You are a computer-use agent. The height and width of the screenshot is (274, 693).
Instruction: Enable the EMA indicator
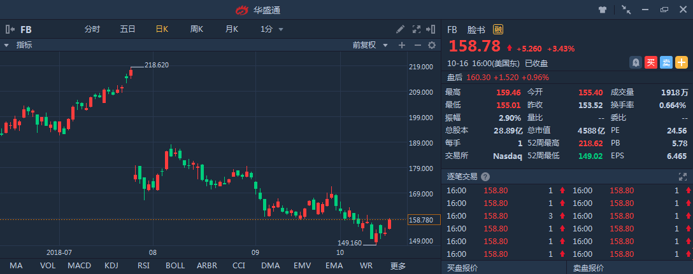[334, 266]
